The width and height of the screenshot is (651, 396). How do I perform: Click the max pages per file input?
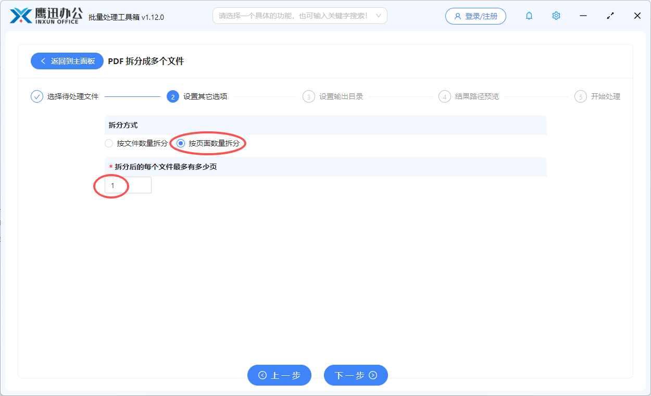pyautogui.click(x=128, y=185)
